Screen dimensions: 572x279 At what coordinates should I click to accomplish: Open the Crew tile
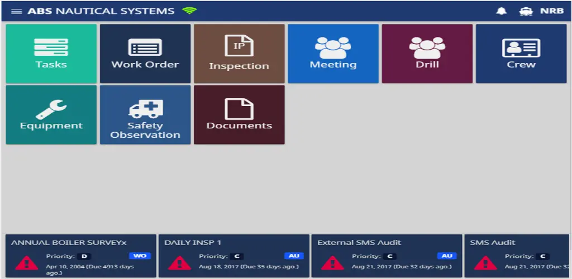521,54
